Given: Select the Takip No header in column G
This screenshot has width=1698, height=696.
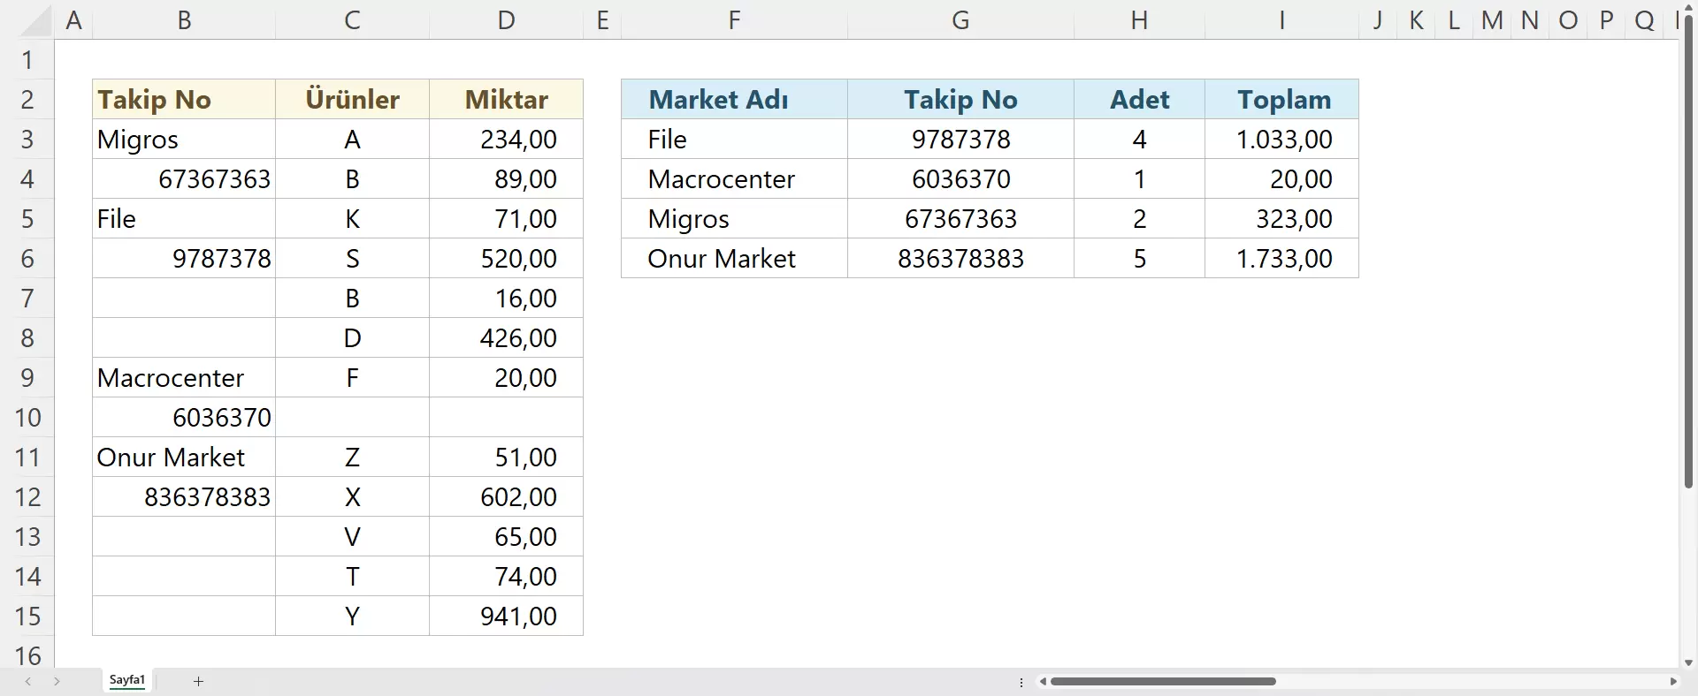Looking at the screenshot, I should coord(960,99).
